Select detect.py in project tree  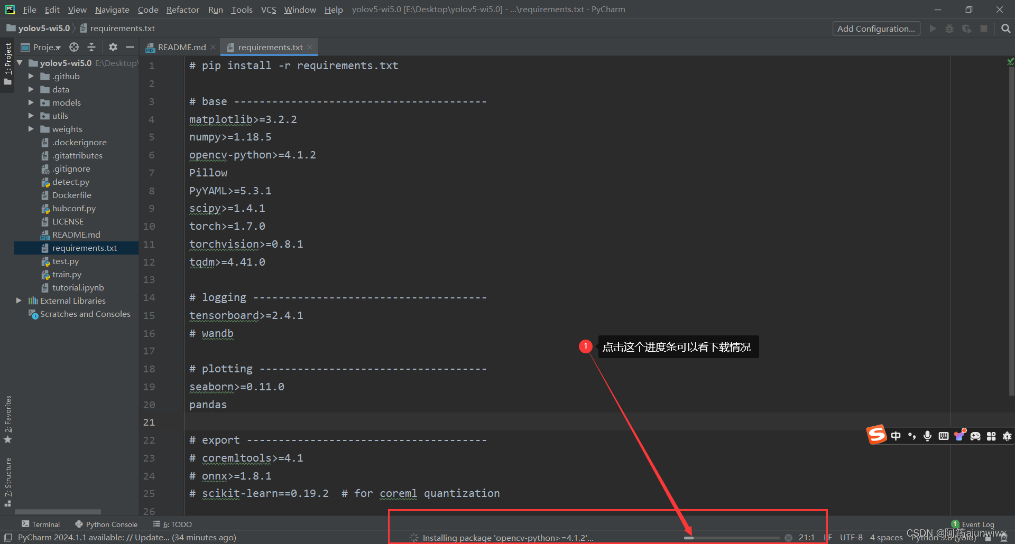coord(70,182)
